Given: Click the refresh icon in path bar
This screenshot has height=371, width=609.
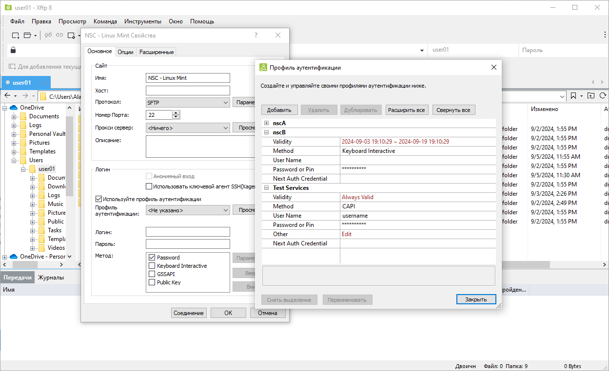Looking at the screenshot, I should pos(603,96).
